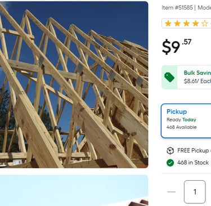Click the Item #51585 text
The image size is (211, 206).
point(177,8)
